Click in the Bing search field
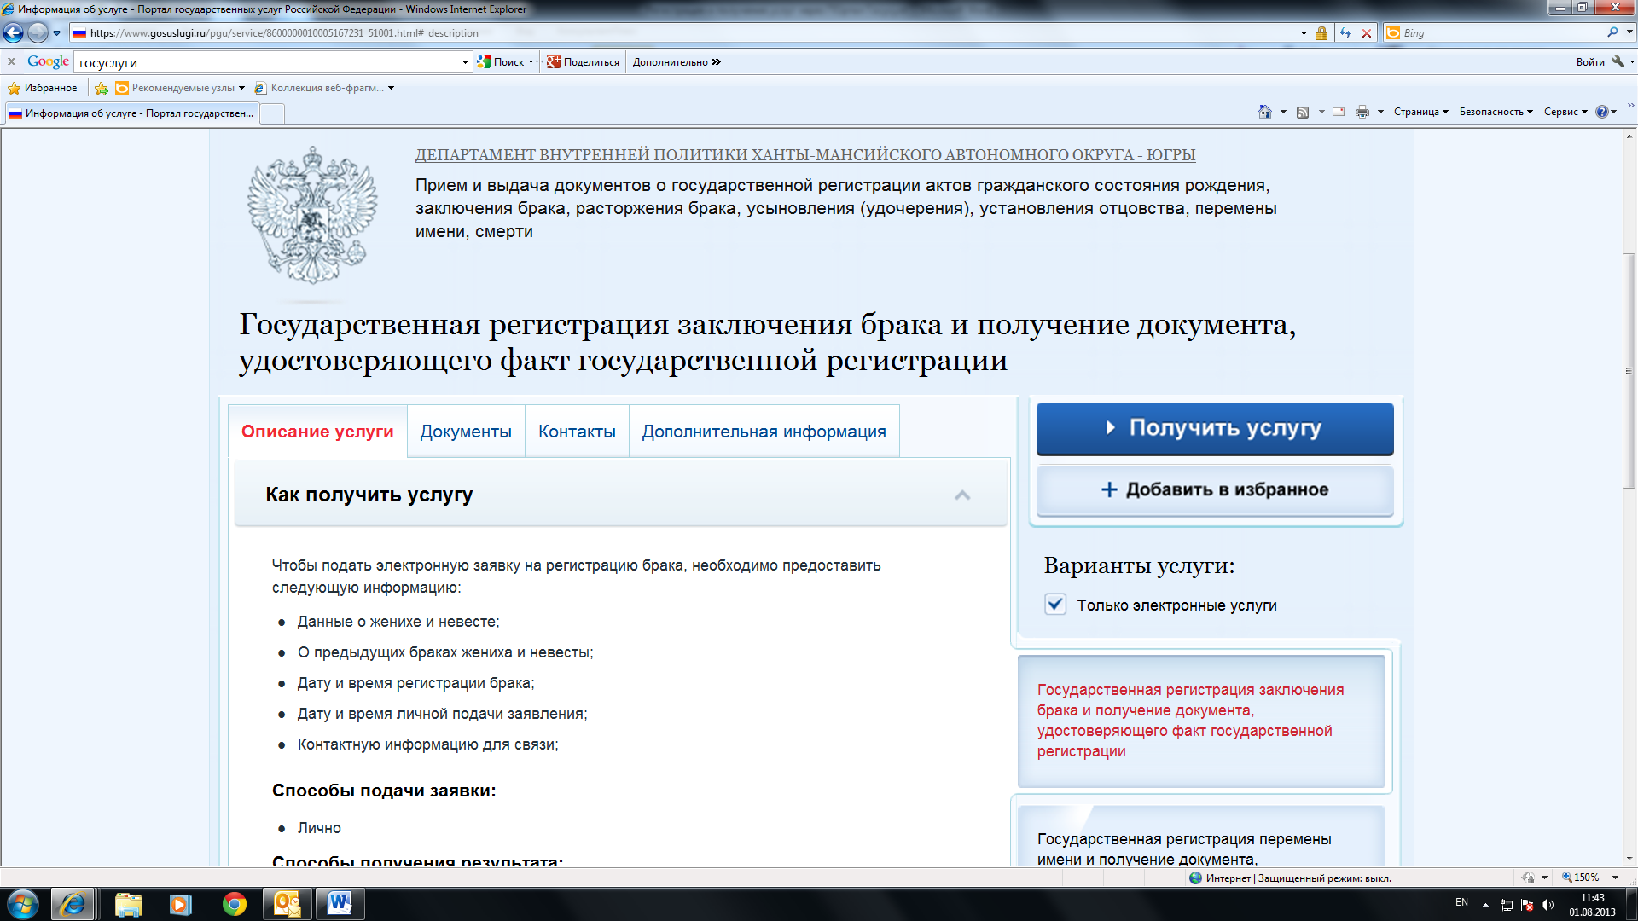Screen dimensions: 1638x921 pyautogui.click(x=1501, y=32)
